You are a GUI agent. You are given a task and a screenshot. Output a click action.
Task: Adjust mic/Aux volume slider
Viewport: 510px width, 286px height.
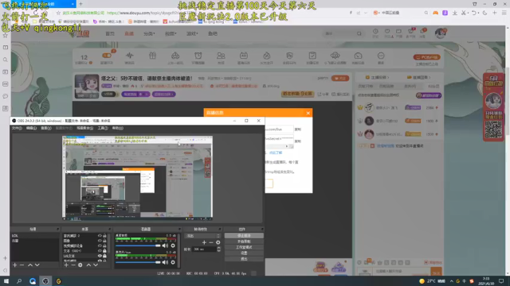point(138,262)
